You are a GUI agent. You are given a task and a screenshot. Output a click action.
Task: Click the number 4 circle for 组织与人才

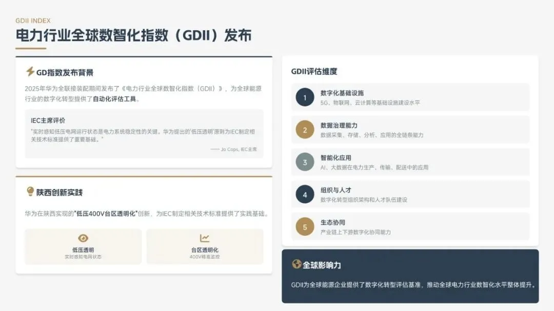(305, 195)
